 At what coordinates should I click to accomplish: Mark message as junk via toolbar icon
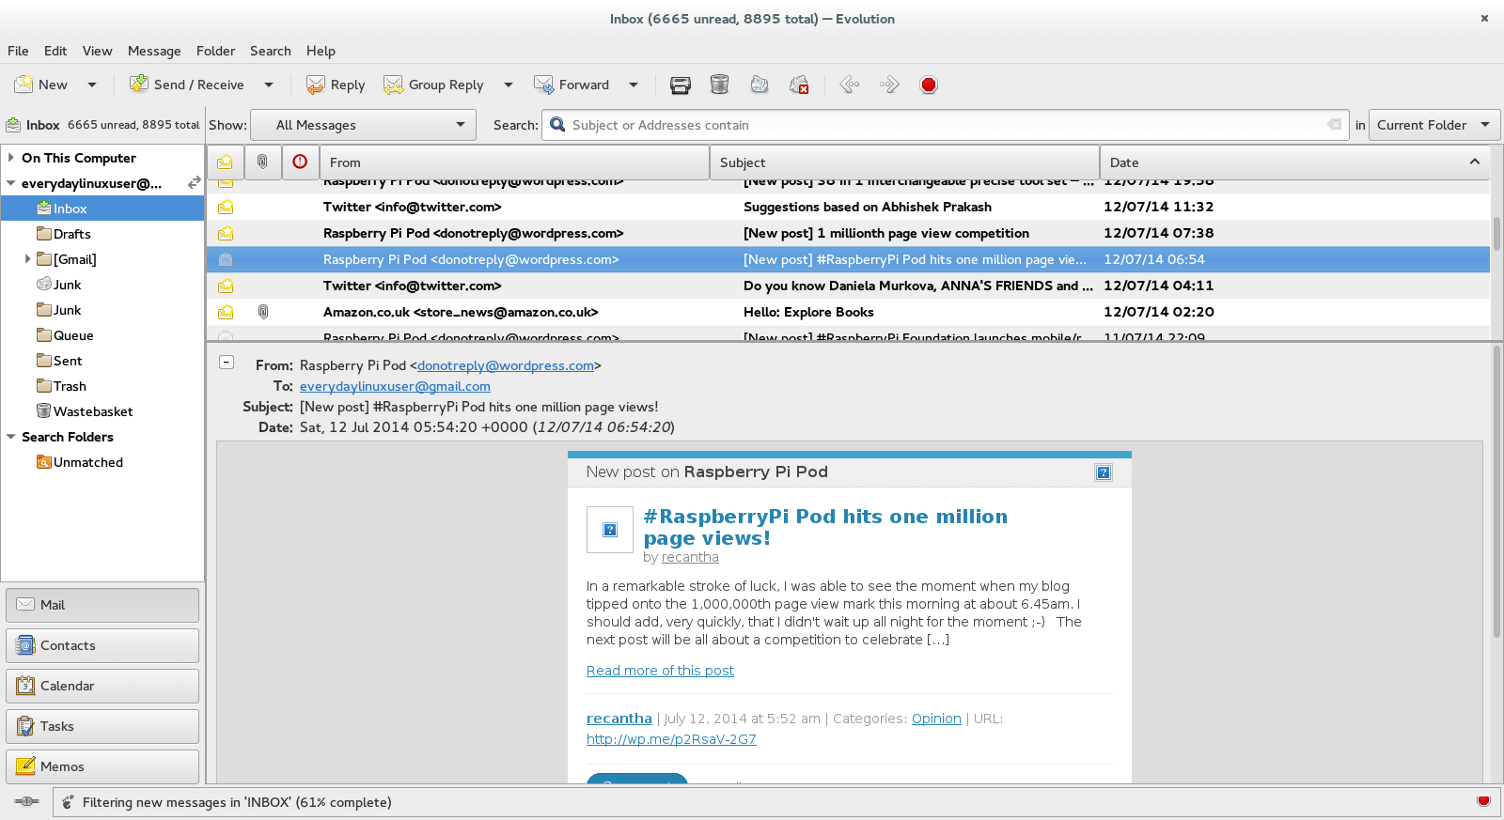pyautogui.click(x=760, y=85)
